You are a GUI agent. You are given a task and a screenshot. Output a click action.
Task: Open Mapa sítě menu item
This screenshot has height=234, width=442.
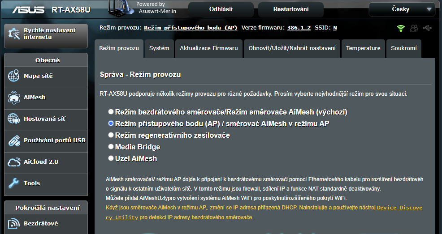pyautogui.click(x=46, y=77)
